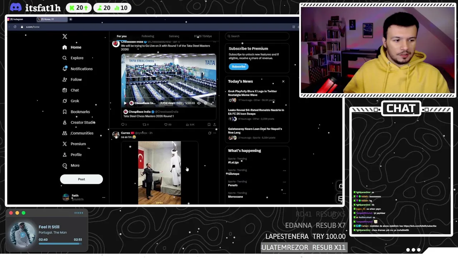
Task: Open account options next to Fatih
Action: point(103,197)
